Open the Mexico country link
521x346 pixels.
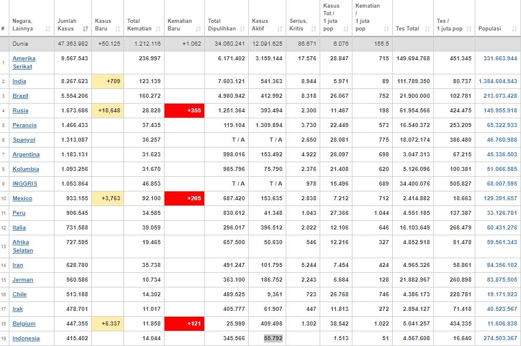point(22,198)
